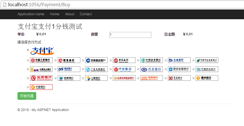Select the radio button for 交通银行
244x126 pixels.
pyautogui.click(x=166, y=60)
